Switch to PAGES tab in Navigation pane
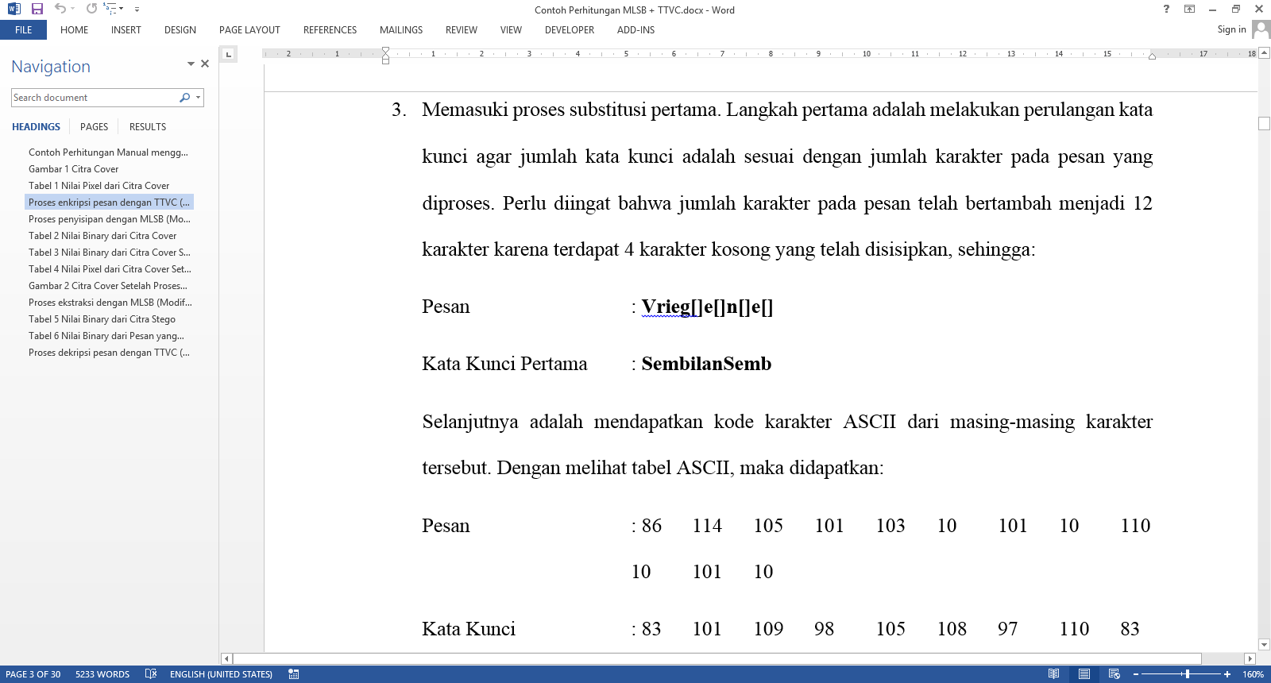 click(x=94, y=127)
